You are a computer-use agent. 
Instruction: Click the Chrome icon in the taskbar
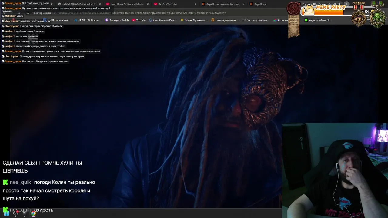33,213
